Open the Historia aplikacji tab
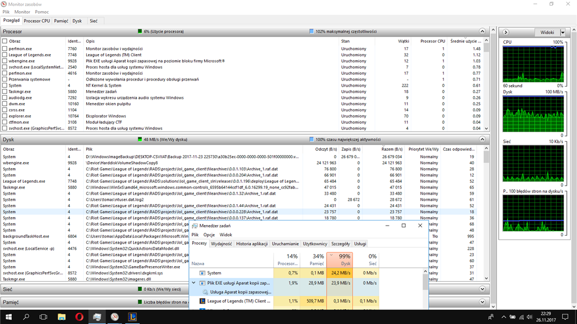The width and height of the screenshot is (577, 324). pos(252,244)
